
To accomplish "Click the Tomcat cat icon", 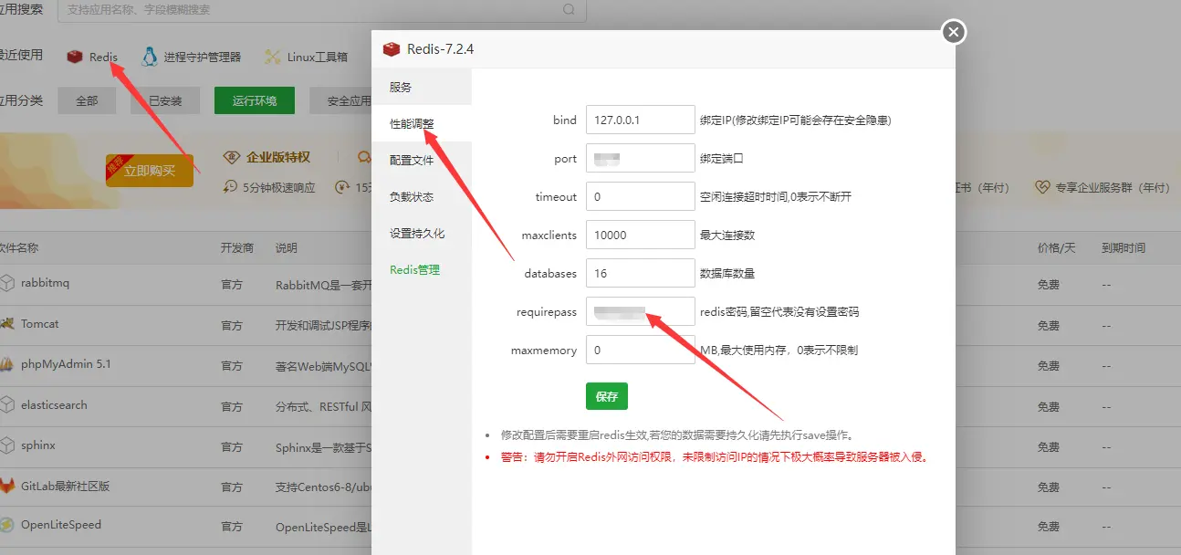I will (7, 324).
